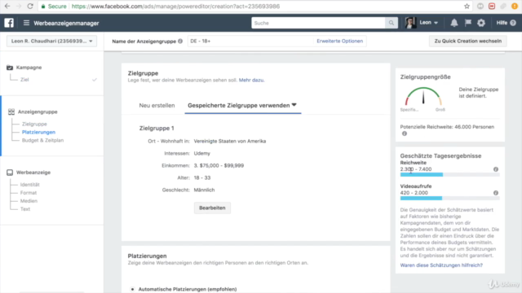Click the Kampagne folder icon in sidebar

(x=10, y=68)
